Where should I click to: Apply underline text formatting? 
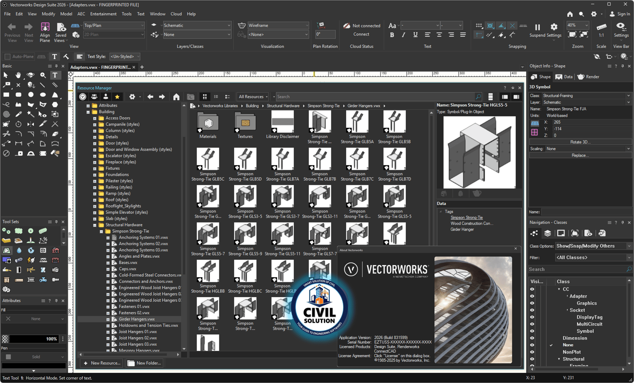(x=415, y=35)
